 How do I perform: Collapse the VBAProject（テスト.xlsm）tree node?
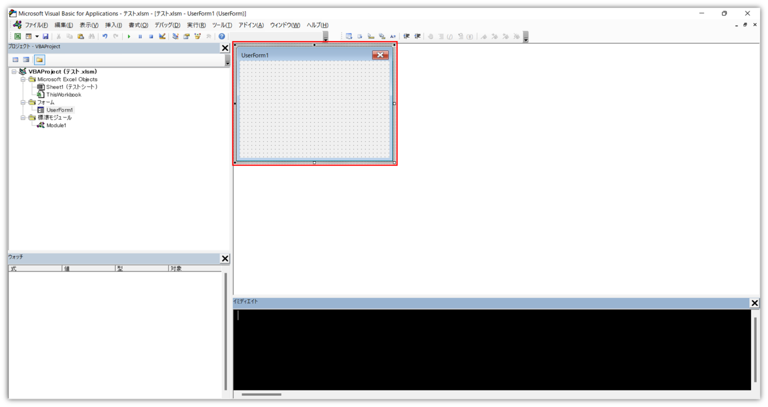(14, 71)
